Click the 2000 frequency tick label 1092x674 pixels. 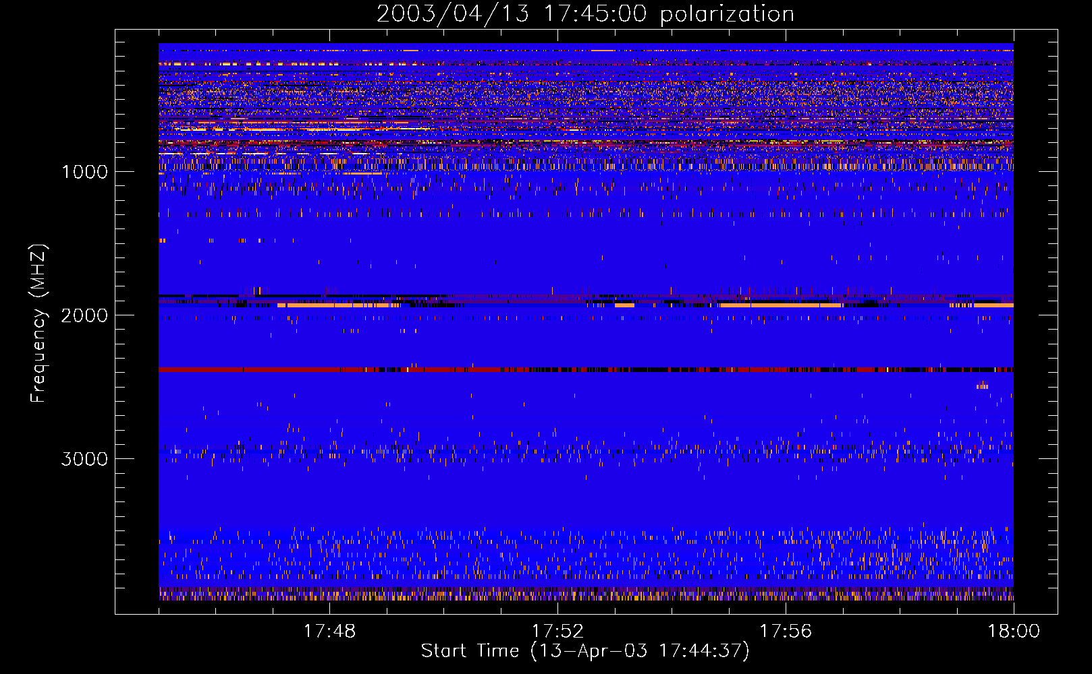coord(84,315)
